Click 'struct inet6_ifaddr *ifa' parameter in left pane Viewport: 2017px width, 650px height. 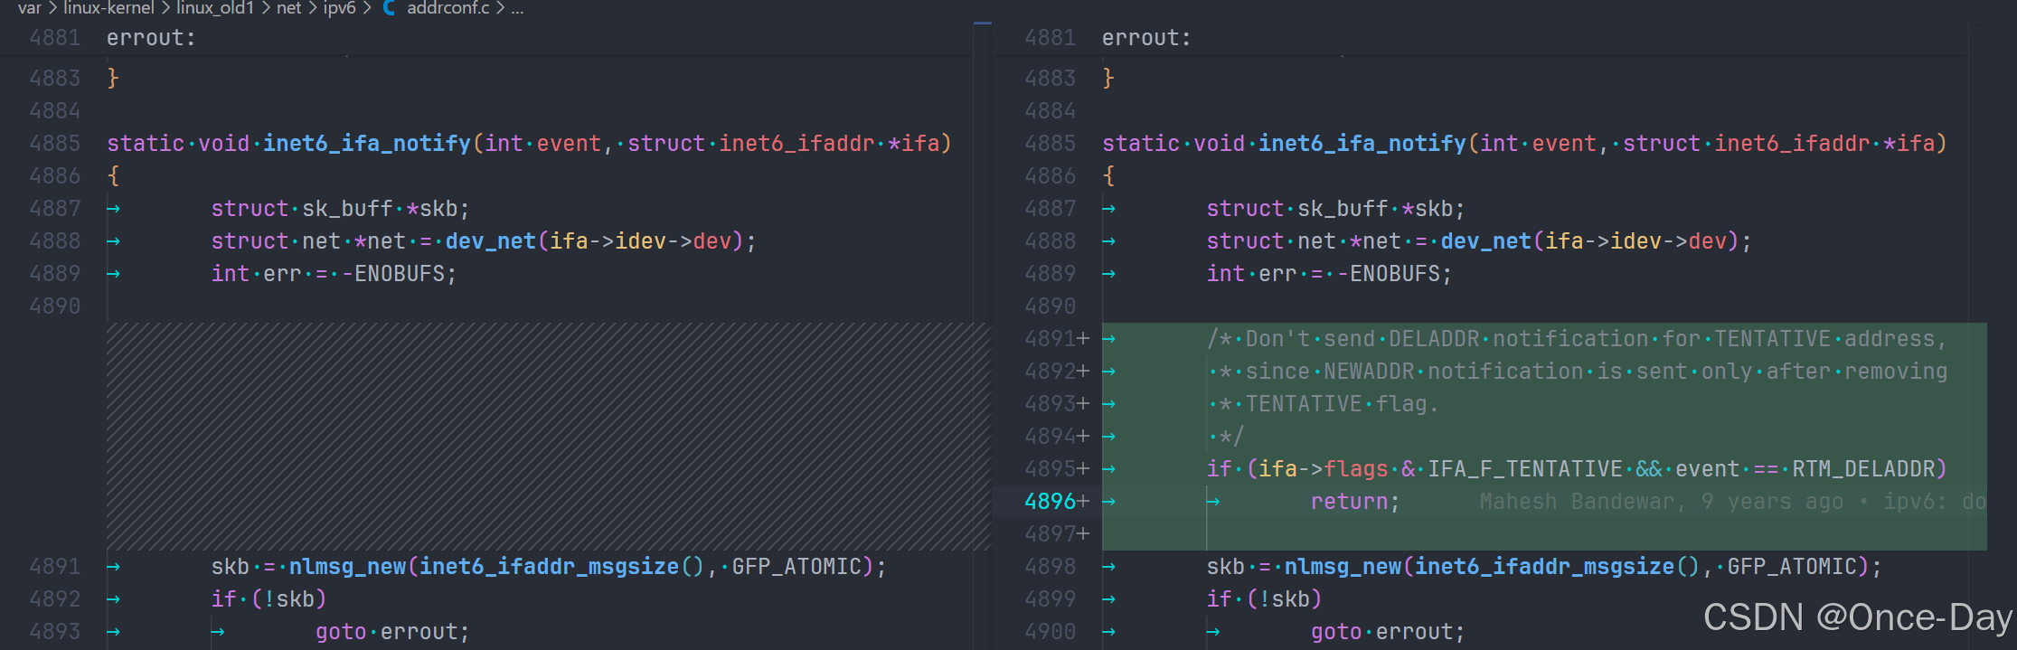pos(784,144)
